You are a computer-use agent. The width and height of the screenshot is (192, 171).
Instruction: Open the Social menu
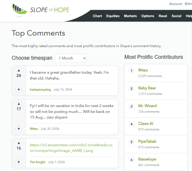(176, 16)
